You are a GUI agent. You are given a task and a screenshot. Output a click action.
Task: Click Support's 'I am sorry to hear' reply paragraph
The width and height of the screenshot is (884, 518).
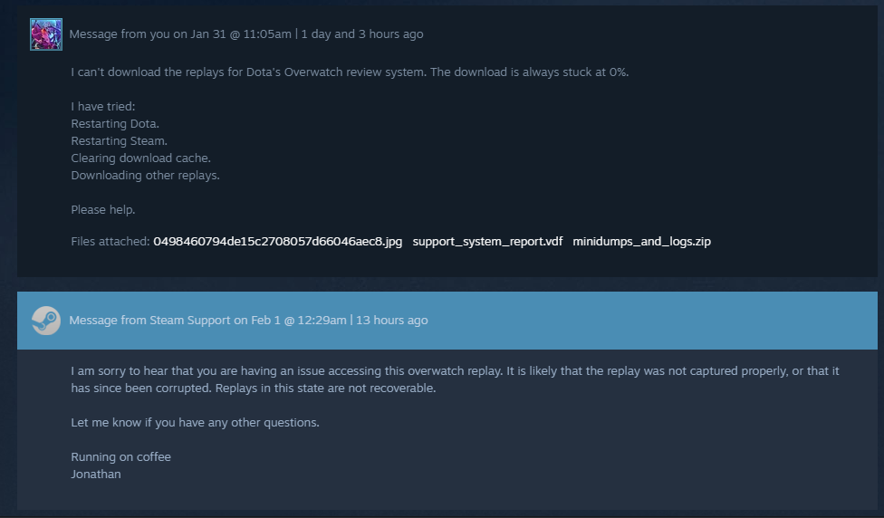455,379
